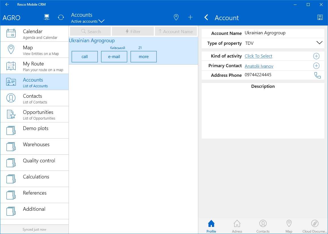This screenshot has height=234, width=328.
Task: Click the number 21 in account row
Action: [x=140, y=48]
